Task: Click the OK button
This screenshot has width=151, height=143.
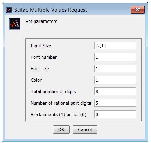Action: pos(61,129)
